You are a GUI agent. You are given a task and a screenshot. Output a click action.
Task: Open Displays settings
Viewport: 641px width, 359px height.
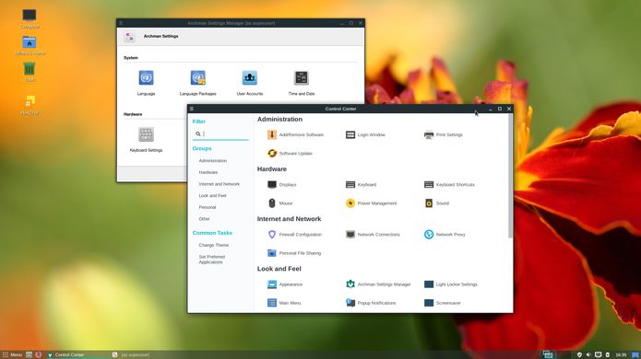pos(281,185)
